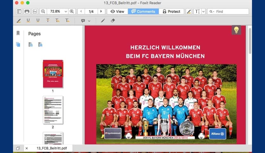Click the Protect button
The image size is (265, 153).
(x=171, y=11)
